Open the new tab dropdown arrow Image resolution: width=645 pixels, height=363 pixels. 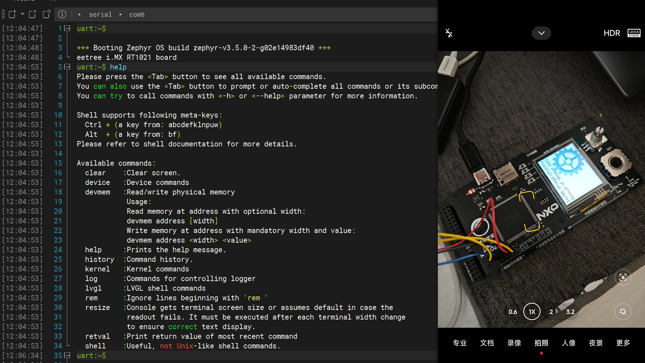(22, 14)
